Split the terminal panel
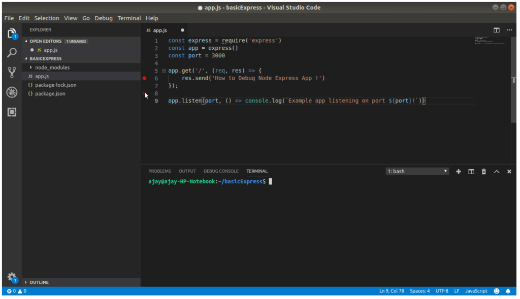520x299 pixels. pos(471,172)
